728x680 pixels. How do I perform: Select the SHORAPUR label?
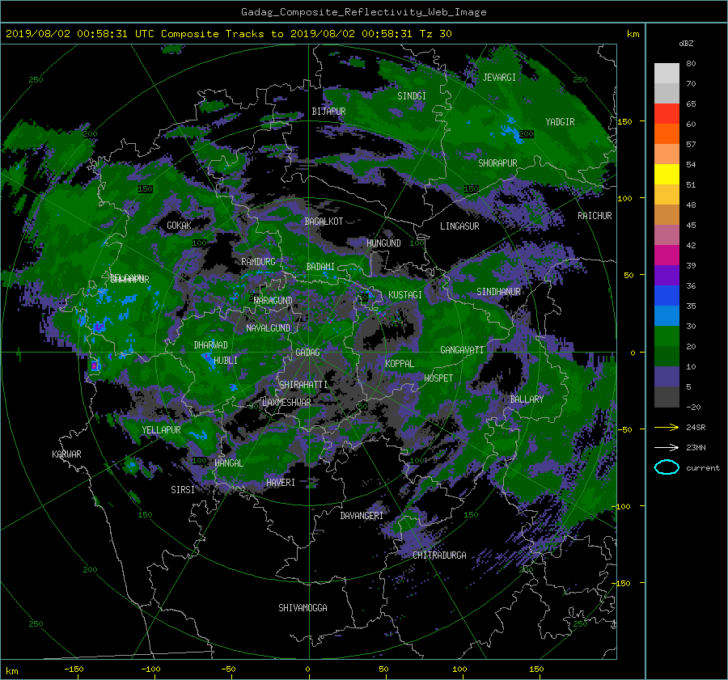coord(497,163)
